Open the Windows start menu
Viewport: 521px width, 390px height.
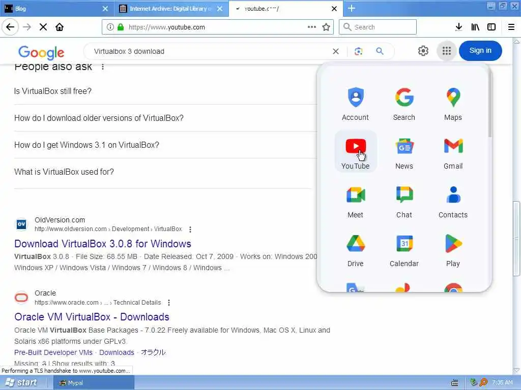click(21, 382)
